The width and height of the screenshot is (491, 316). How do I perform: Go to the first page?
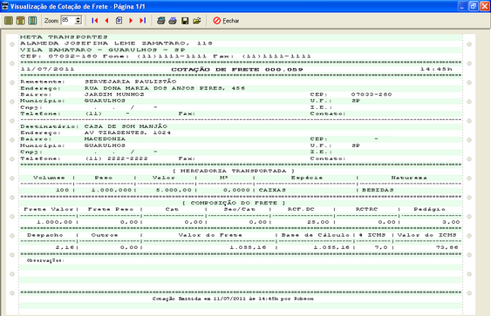(94, 21)
